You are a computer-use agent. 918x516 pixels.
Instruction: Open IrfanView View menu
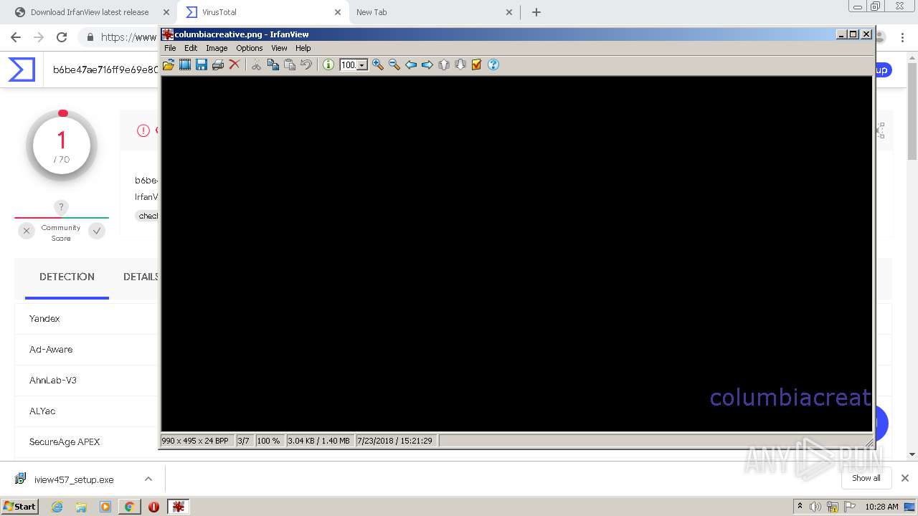point(279,48)
